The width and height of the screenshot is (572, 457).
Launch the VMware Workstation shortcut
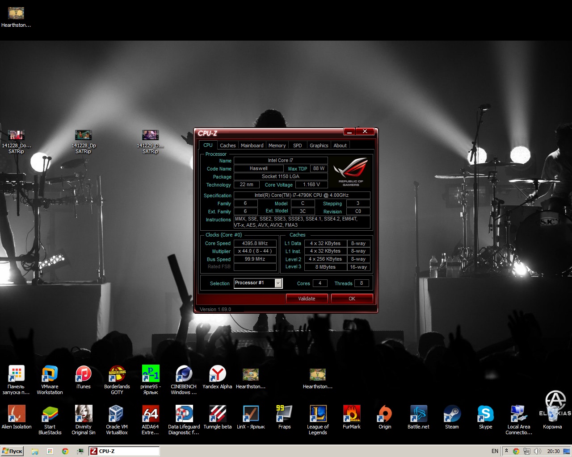[50, 379]
